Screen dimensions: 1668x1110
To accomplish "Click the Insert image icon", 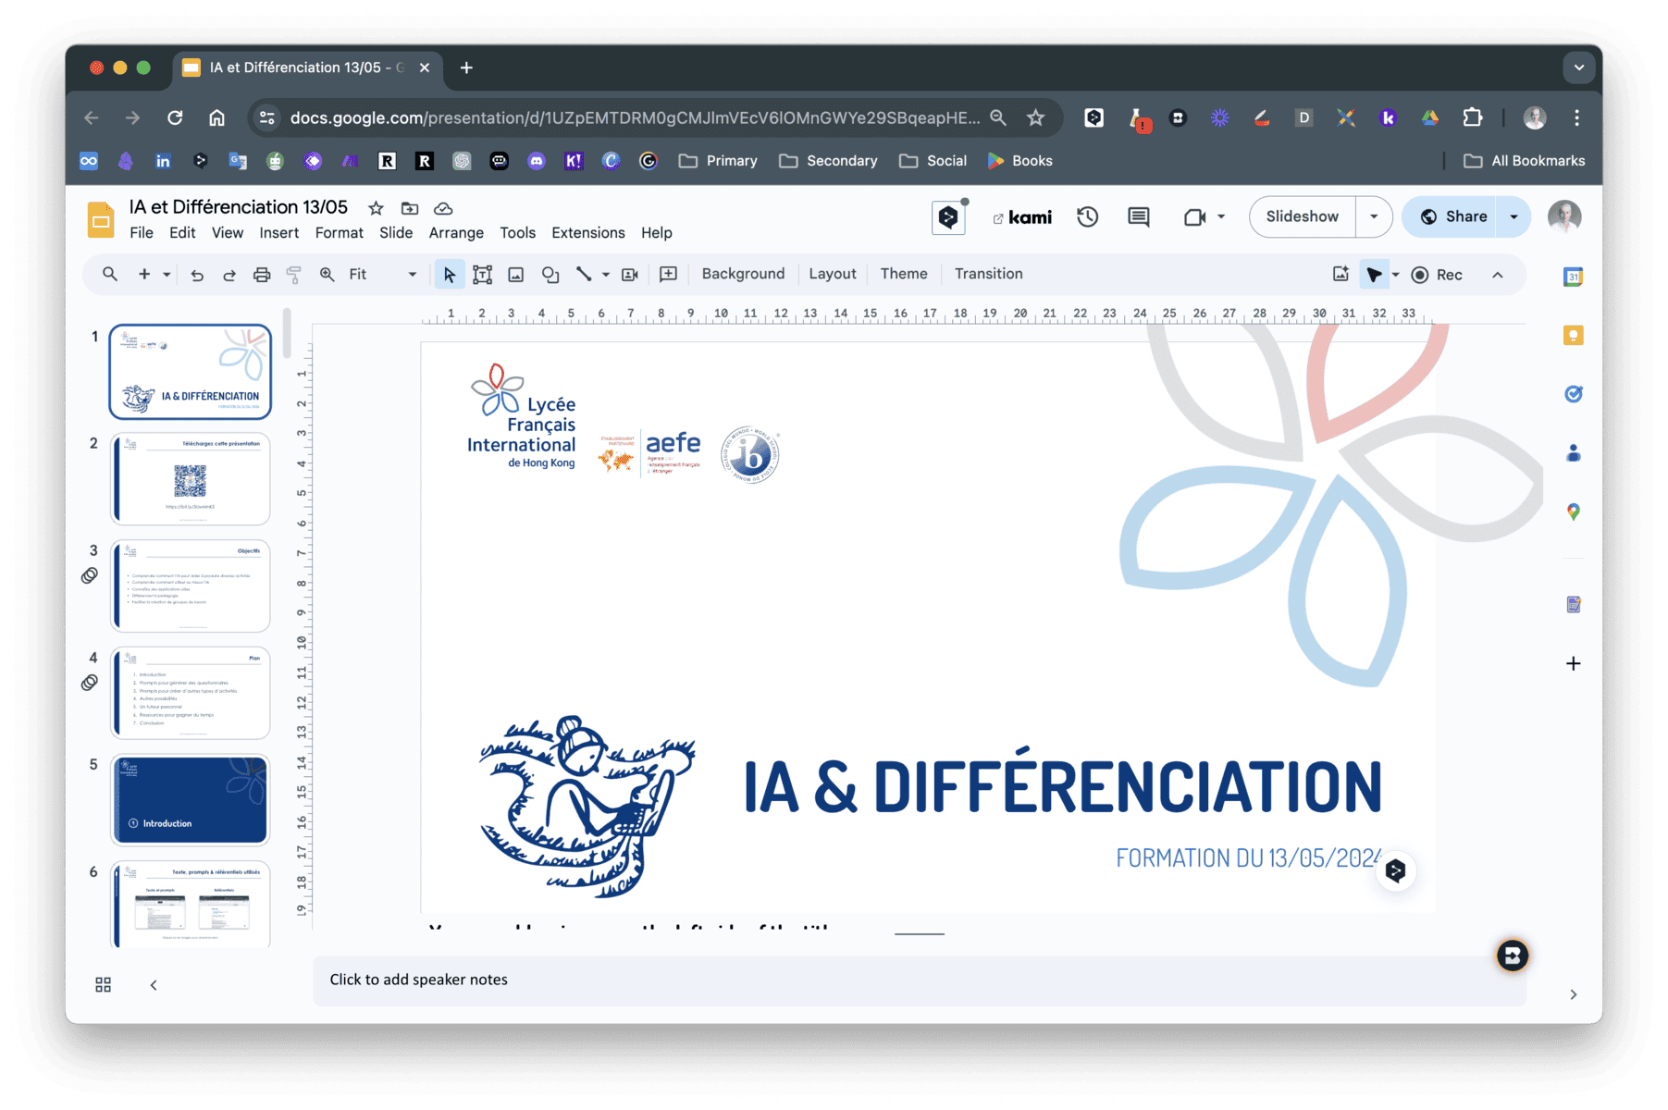I will pos(516,275).
